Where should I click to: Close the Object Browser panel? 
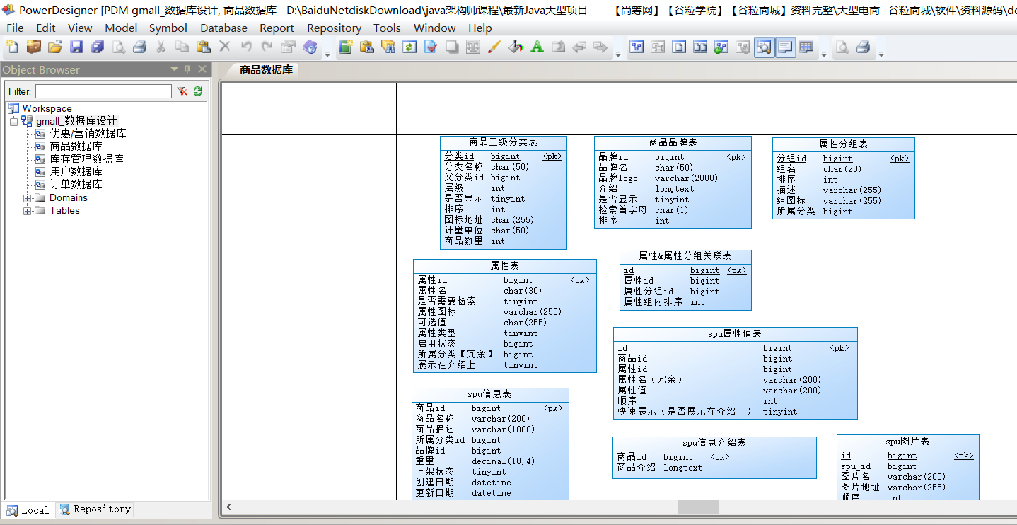[202, 69]
